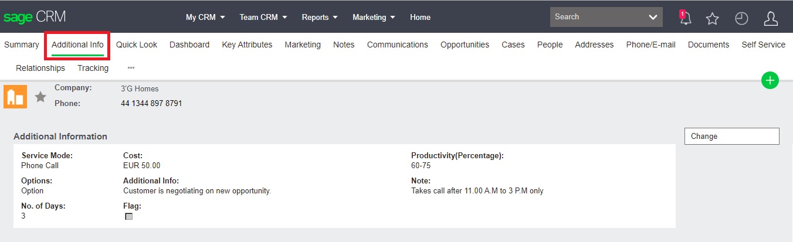Go to Home in top menu
This screenshot has height=242, width=793.
pyautogui.click(x=420, y=17)
